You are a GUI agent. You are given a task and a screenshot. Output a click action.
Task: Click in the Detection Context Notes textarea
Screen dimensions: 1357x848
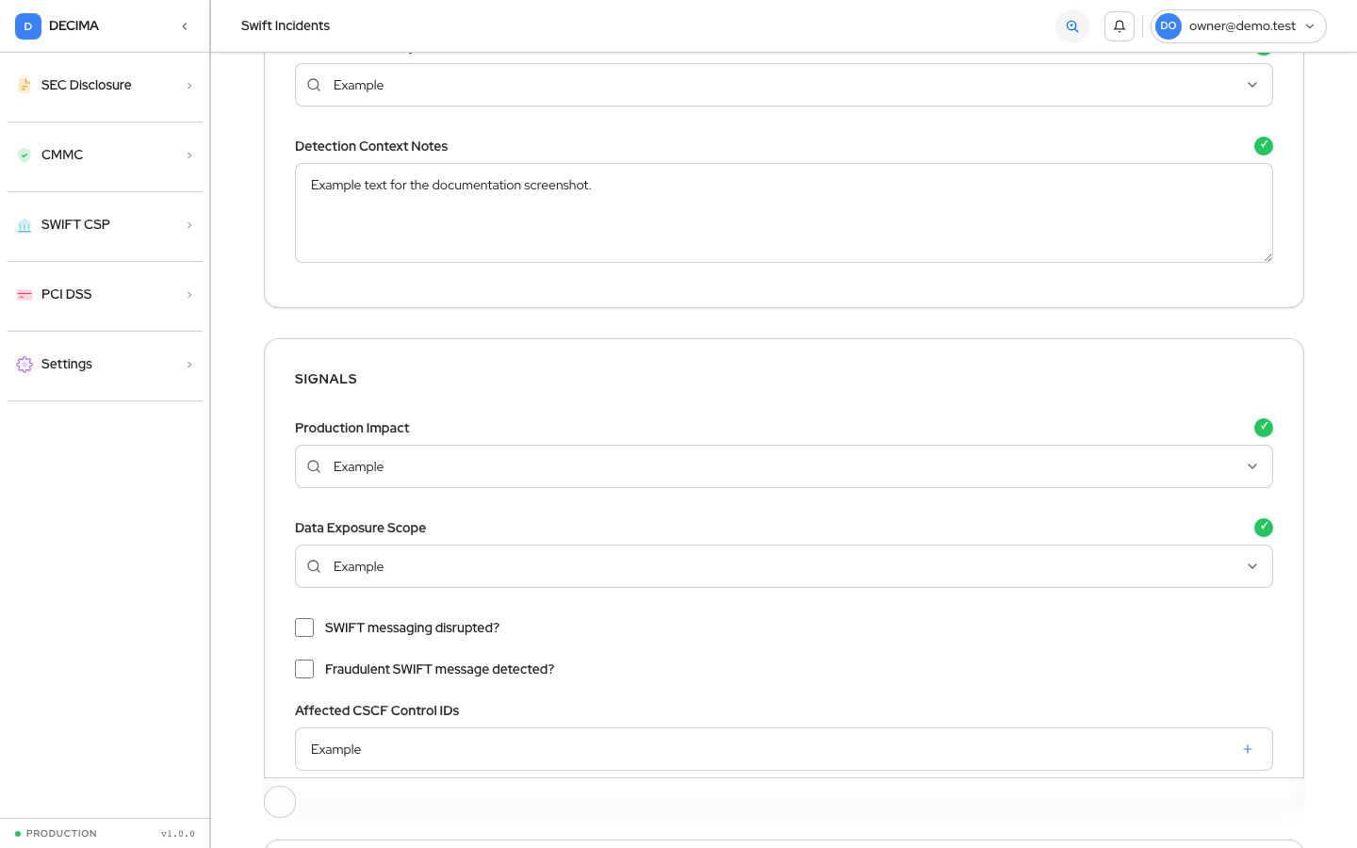point(784,213)
